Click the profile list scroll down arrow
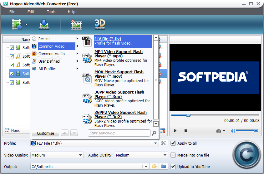The image size is (264, 174). [x=156, y=124]
